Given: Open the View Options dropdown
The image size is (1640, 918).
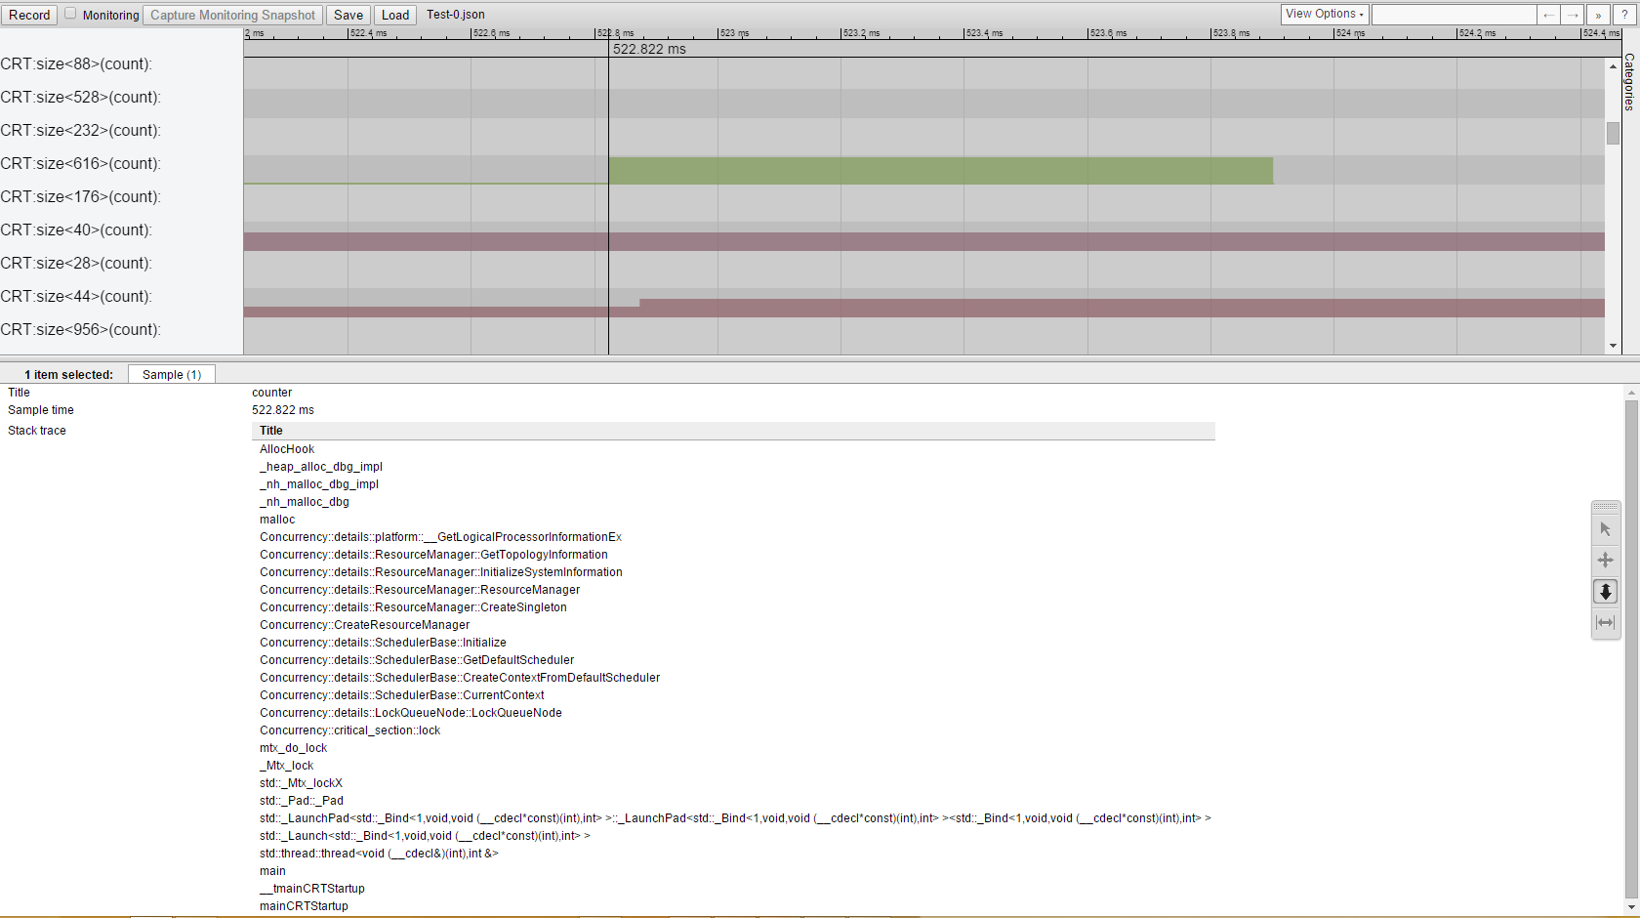Looking at the screenshot, I should [x=1325, y=15].
